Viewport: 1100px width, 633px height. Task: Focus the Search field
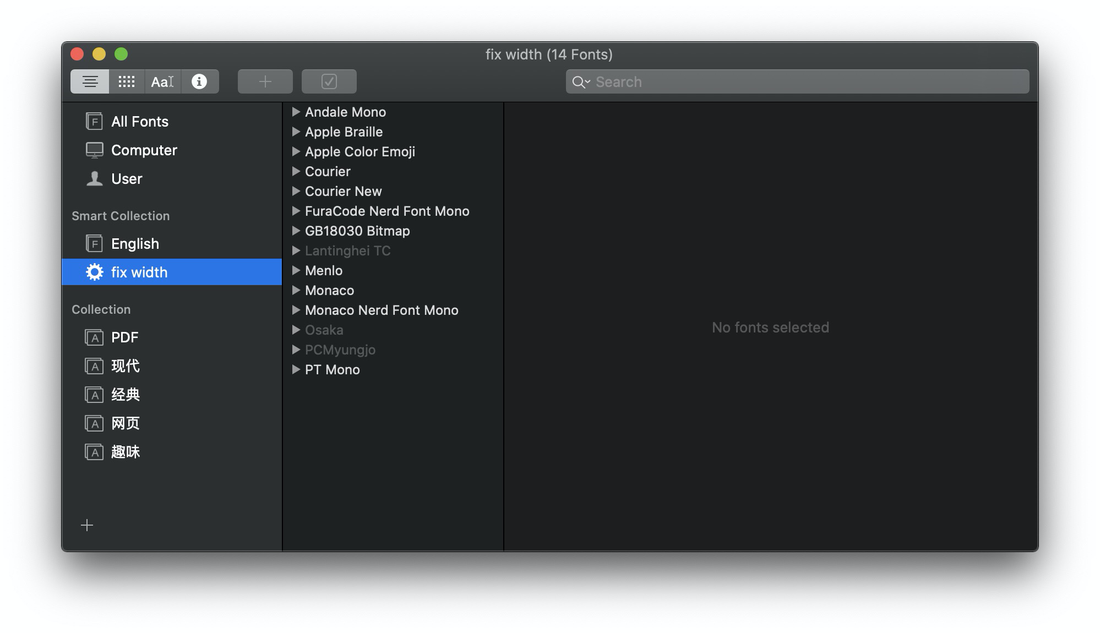(x=798, y=81)
